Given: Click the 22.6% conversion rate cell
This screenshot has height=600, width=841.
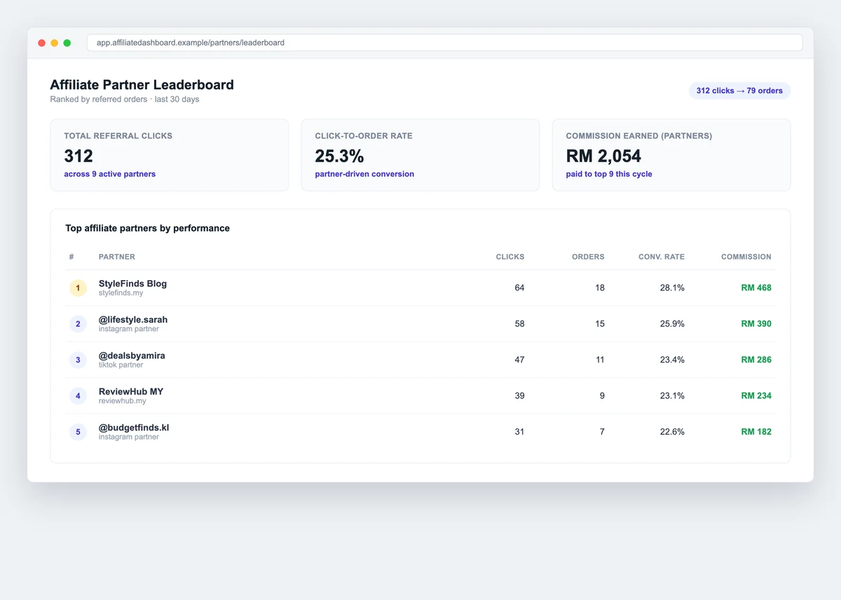Looking at the screenshot, I should (x=672, y=432).
